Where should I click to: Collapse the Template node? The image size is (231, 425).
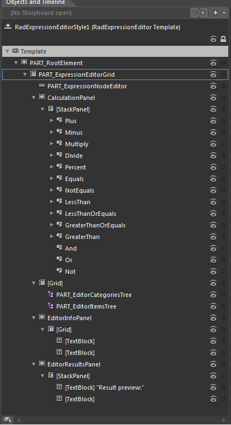pyautogui.click(x=7, y=51)
